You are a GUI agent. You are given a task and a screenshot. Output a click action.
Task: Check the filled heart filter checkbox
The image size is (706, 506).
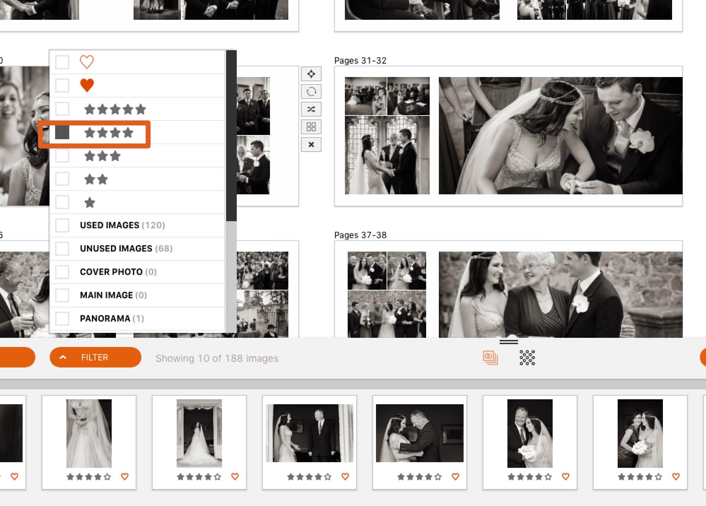(x=62, y=85)
